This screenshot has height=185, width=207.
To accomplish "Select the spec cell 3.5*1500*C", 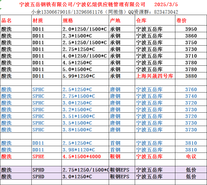I will [85, 123].
